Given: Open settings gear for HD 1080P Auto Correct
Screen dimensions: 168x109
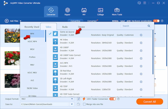Looking at the screenshot, I should click(x=141, y=58).
